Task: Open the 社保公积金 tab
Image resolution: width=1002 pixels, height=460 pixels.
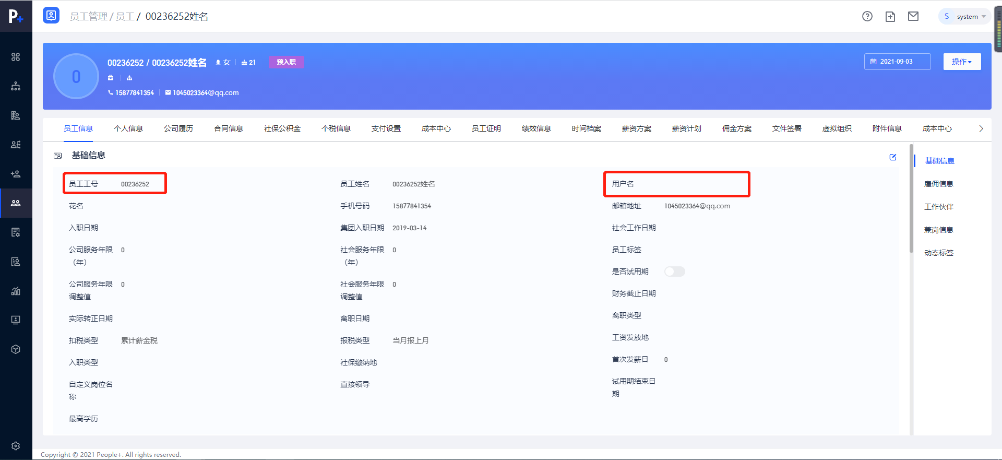Action: 282,128
